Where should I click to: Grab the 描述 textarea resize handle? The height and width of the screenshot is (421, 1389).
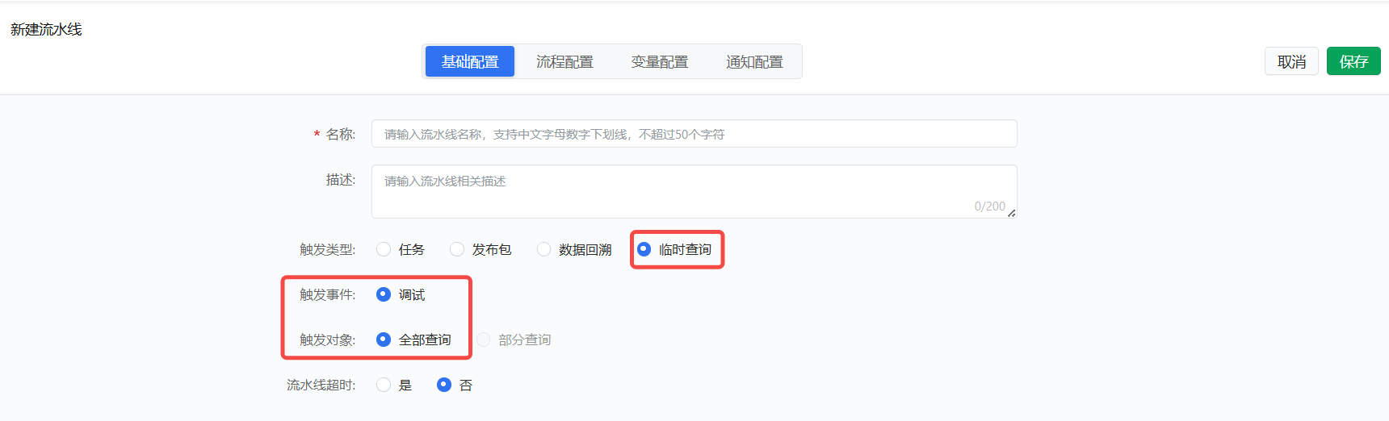pos(1011,213)
